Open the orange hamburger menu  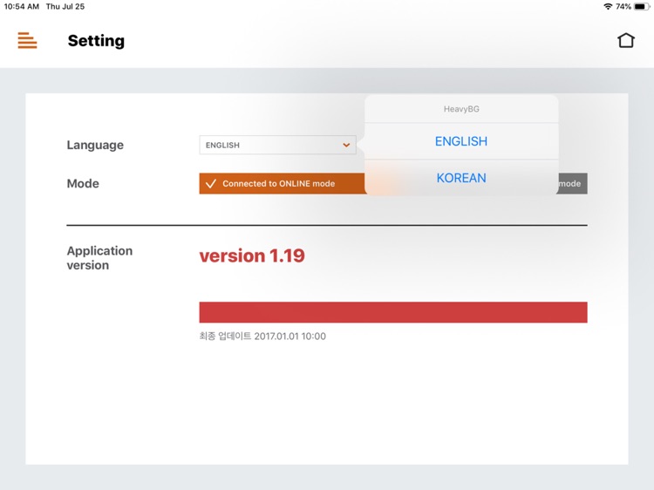coord(28,40)
